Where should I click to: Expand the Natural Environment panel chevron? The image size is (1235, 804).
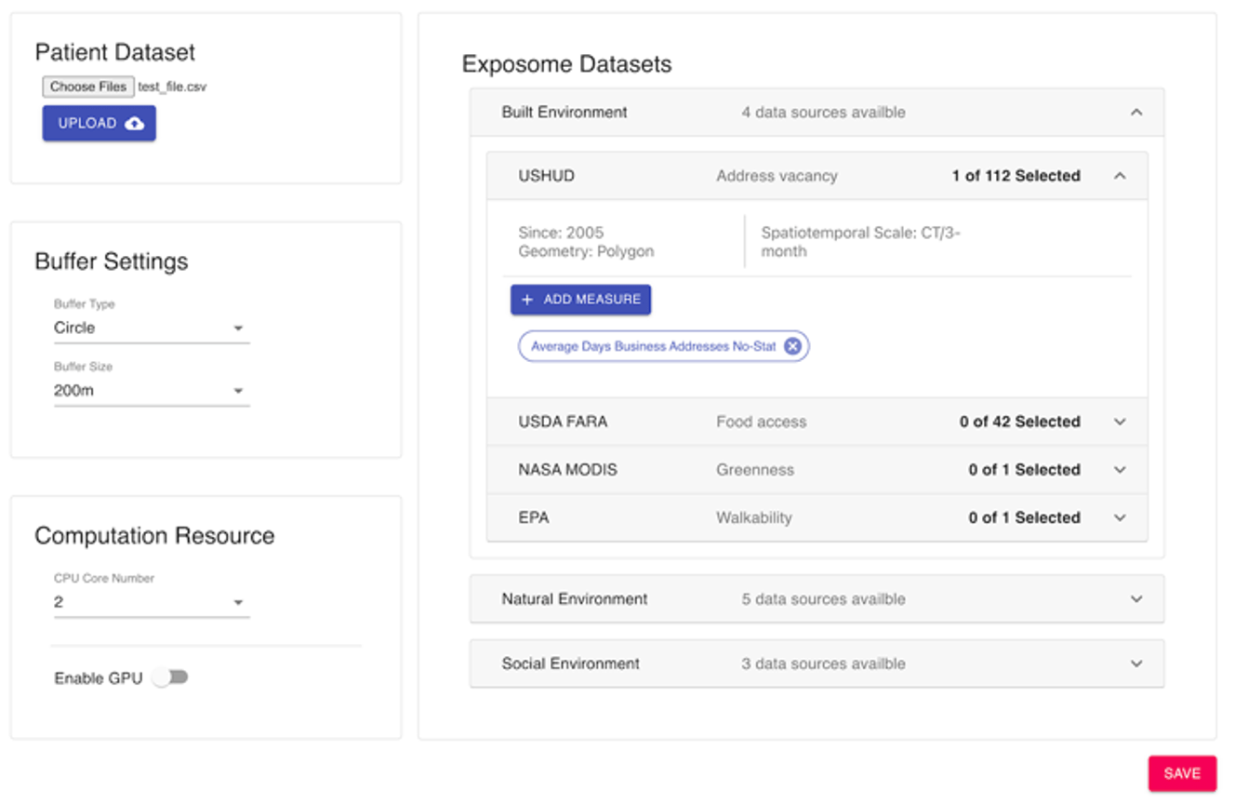coord(1135,599)
